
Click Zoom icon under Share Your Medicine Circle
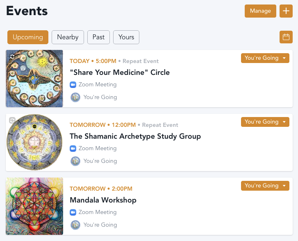click(73, 85)
